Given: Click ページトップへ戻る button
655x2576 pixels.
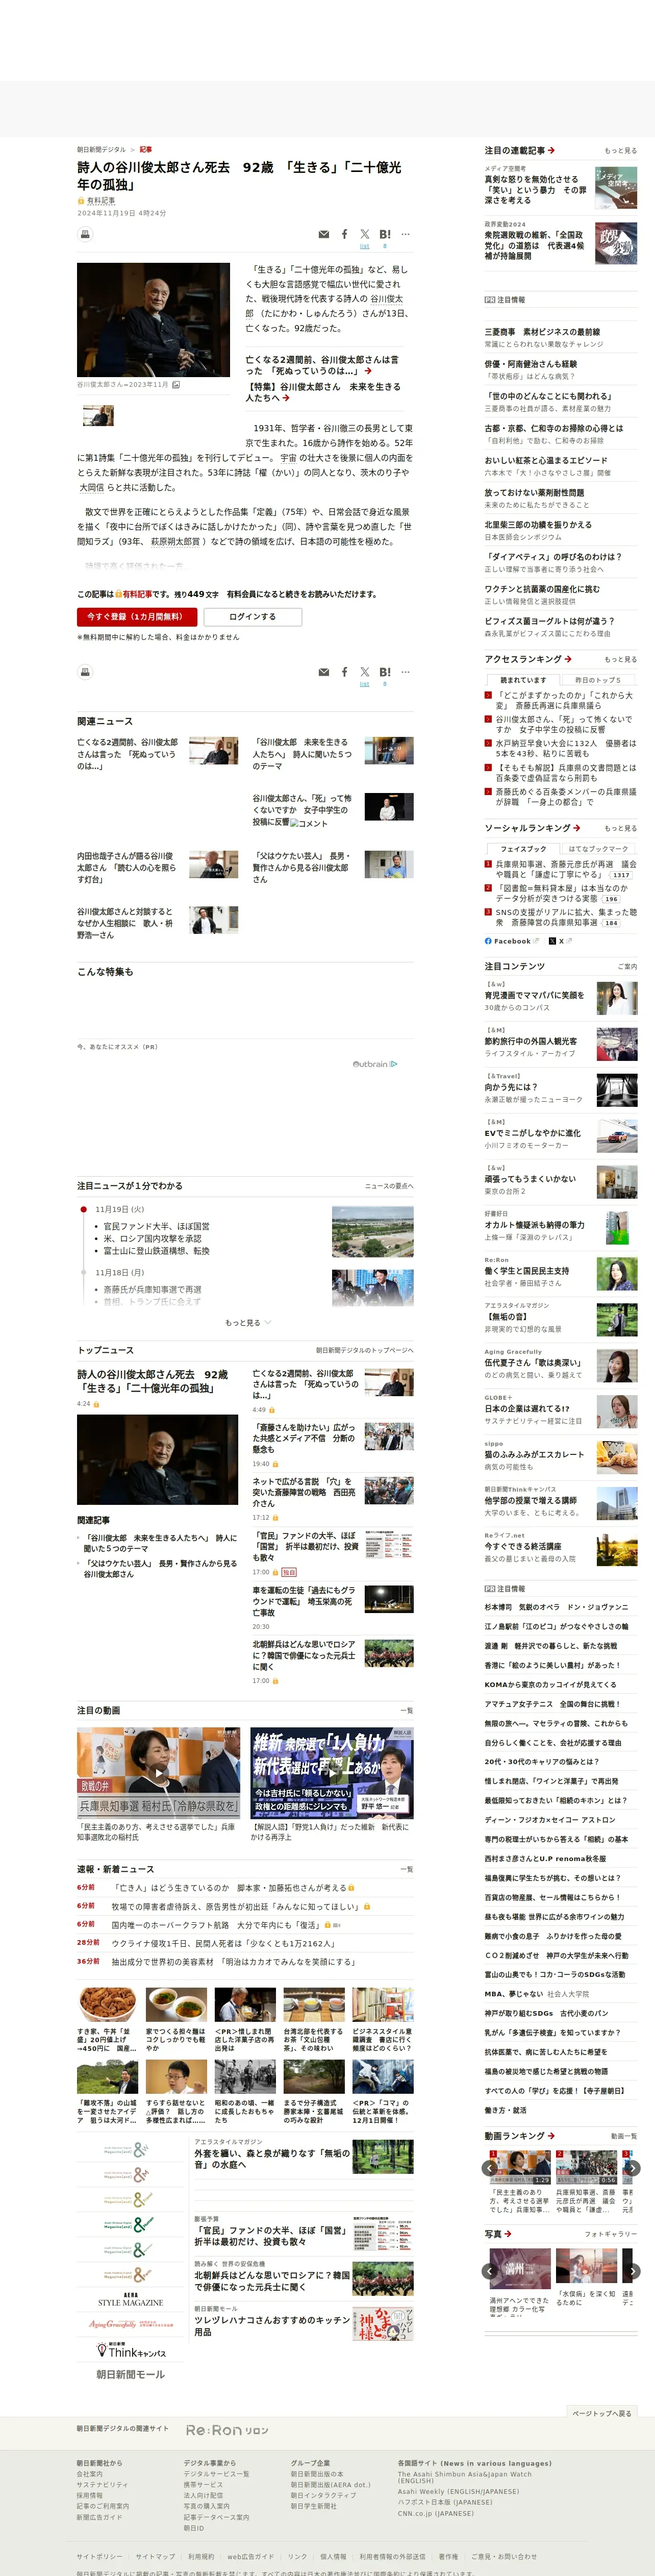Looking at the screenshot, I should (602, 2412).
